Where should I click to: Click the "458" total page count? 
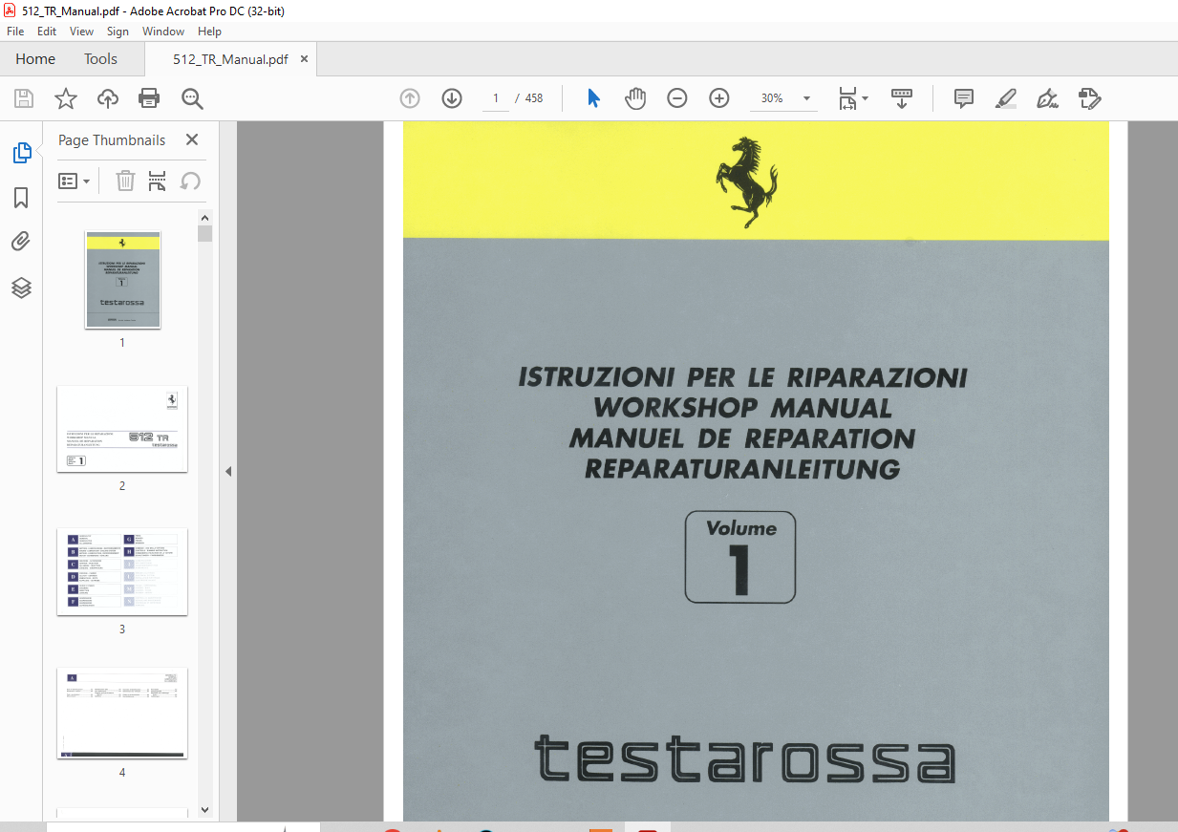coord(534,98)
